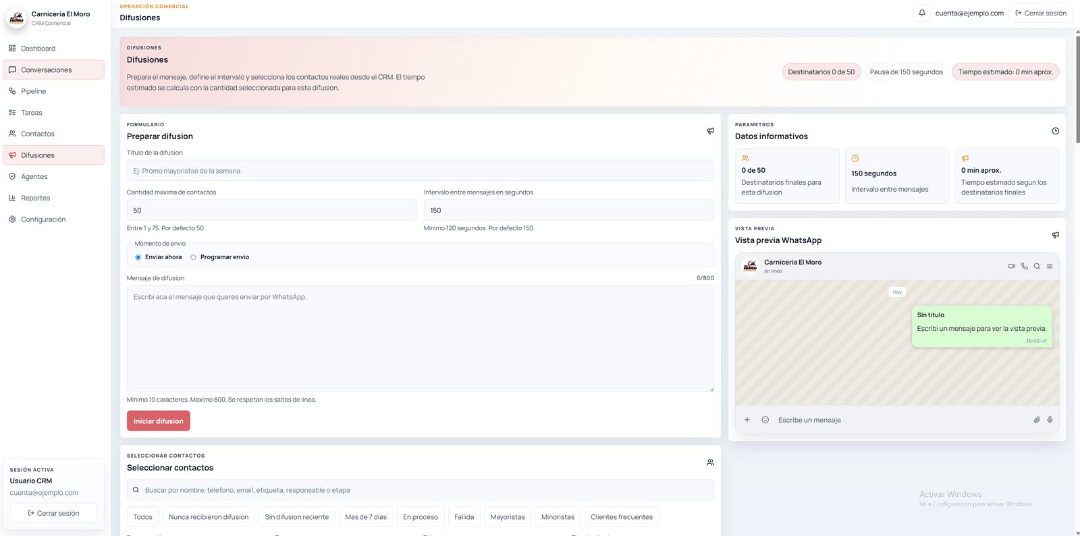Select the Sin difusion reciente filter chip
This screenshot has width=1080, height=536.
tap(297, 517)
